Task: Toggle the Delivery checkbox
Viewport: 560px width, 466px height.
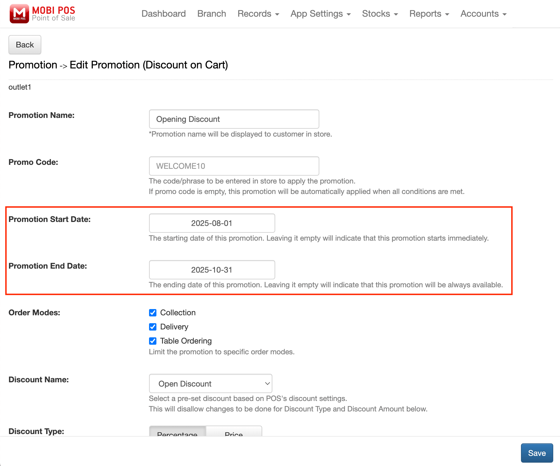Action: [x=153, y=327]
